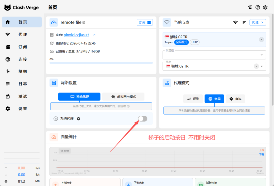274x186 pixels.
Task: Click the sidebar upload speed 0.00
Action: point(21,168)
